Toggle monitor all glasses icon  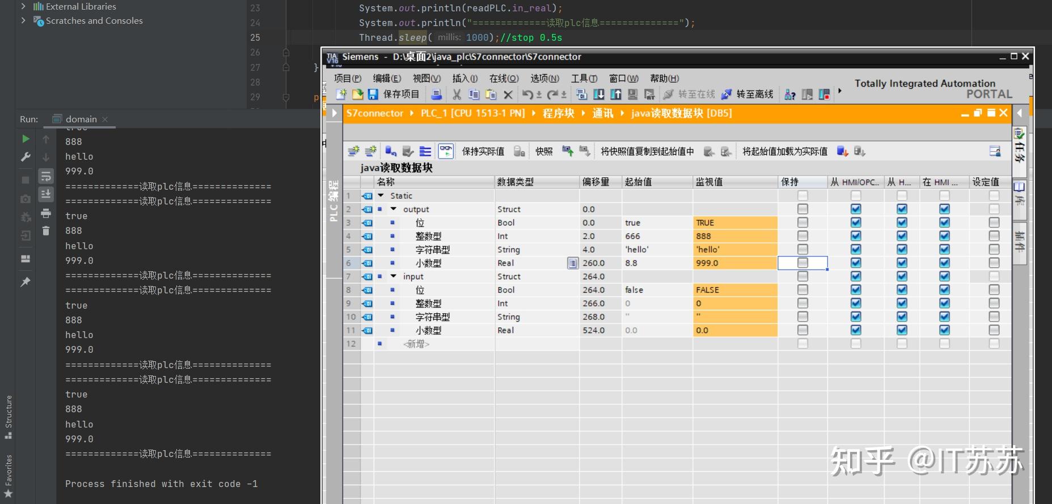click(x=446, y=151)
